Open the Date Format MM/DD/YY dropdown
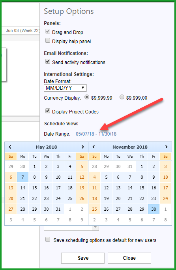The width and height of the screenshot is (176, 270). click(66, 88)
